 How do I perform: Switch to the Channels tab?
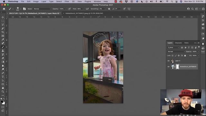coord(178,43)
